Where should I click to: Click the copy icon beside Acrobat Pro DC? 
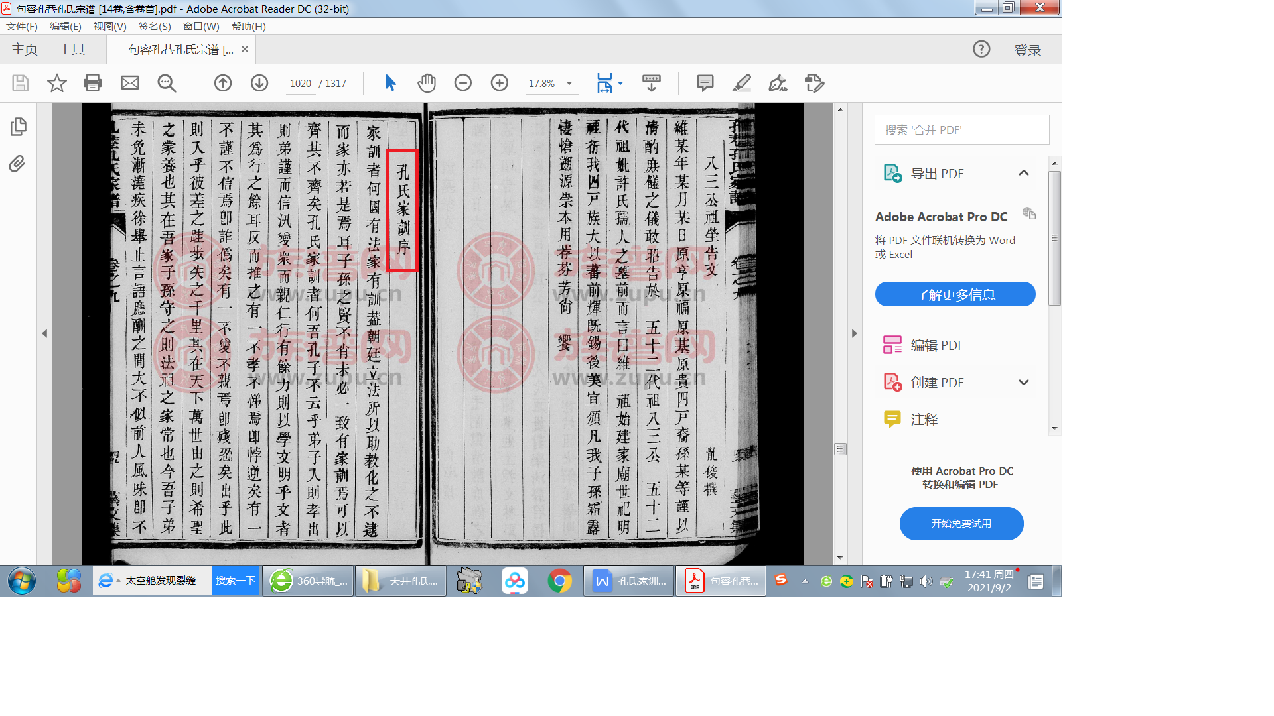[1029, 213]
